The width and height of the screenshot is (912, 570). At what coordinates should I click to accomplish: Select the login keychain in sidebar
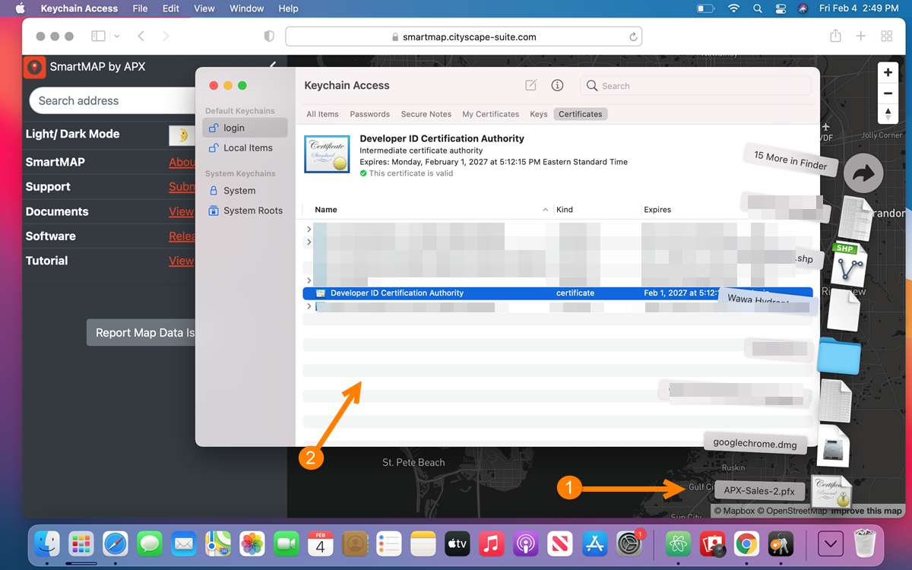click(x=245, y=128)
